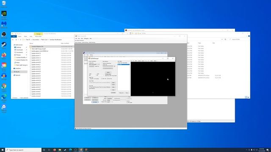Open the Manage Picture Tools tab

point(39,34)
